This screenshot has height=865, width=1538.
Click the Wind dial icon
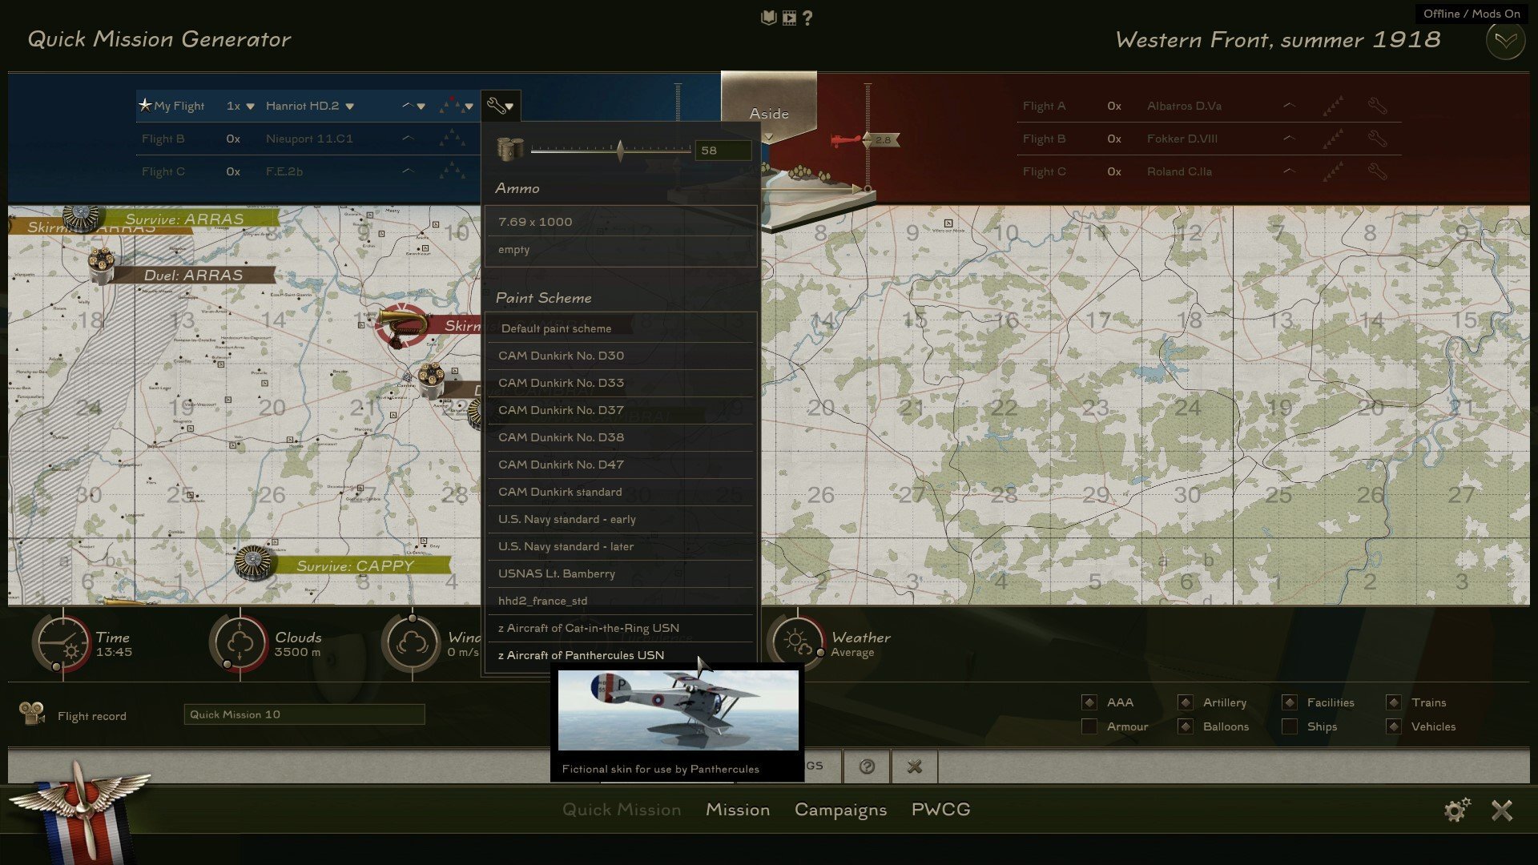tap(412, 643)
